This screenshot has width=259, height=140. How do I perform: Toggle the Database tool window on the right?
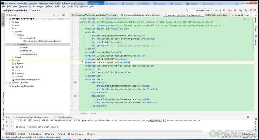pos(256,40)
